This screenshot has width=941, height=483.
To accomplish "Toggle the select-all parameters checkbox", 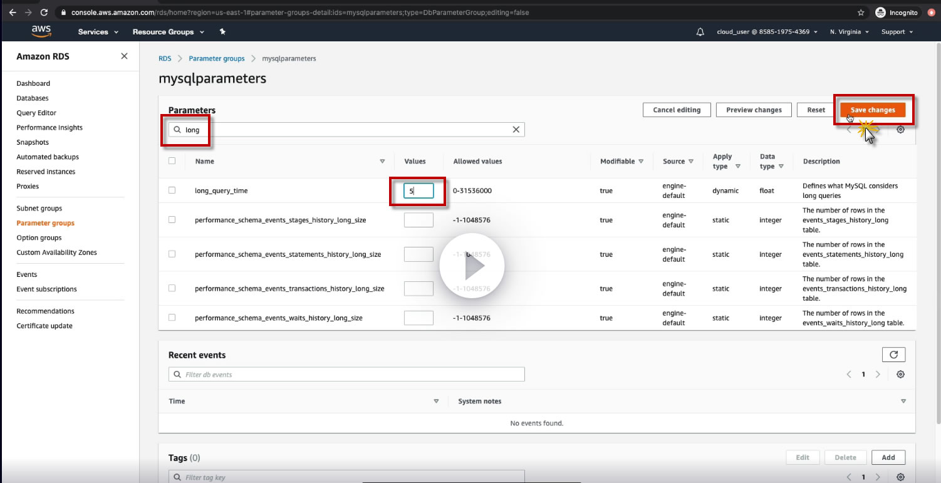I will 172,161.
